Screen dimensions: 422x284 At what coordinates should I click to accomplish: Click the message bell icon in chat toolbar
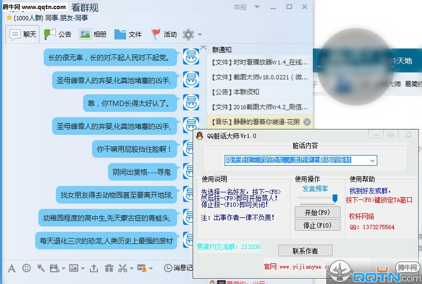(142, 268)
